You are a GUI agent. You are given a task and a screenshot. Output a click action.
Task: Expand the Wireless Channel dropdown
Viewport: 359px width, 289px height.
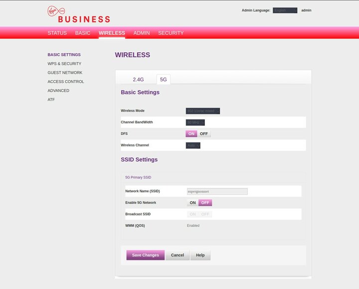pos(193,145)
